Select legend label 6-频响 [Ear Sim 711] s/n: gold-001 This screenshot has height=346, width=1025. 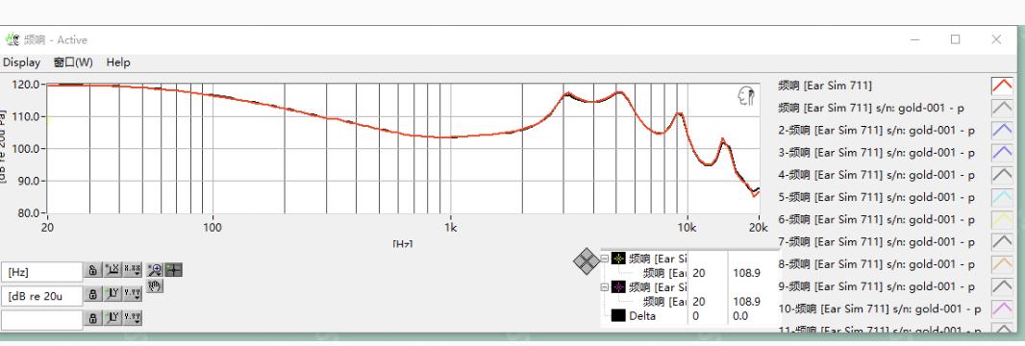click(876, 219)
